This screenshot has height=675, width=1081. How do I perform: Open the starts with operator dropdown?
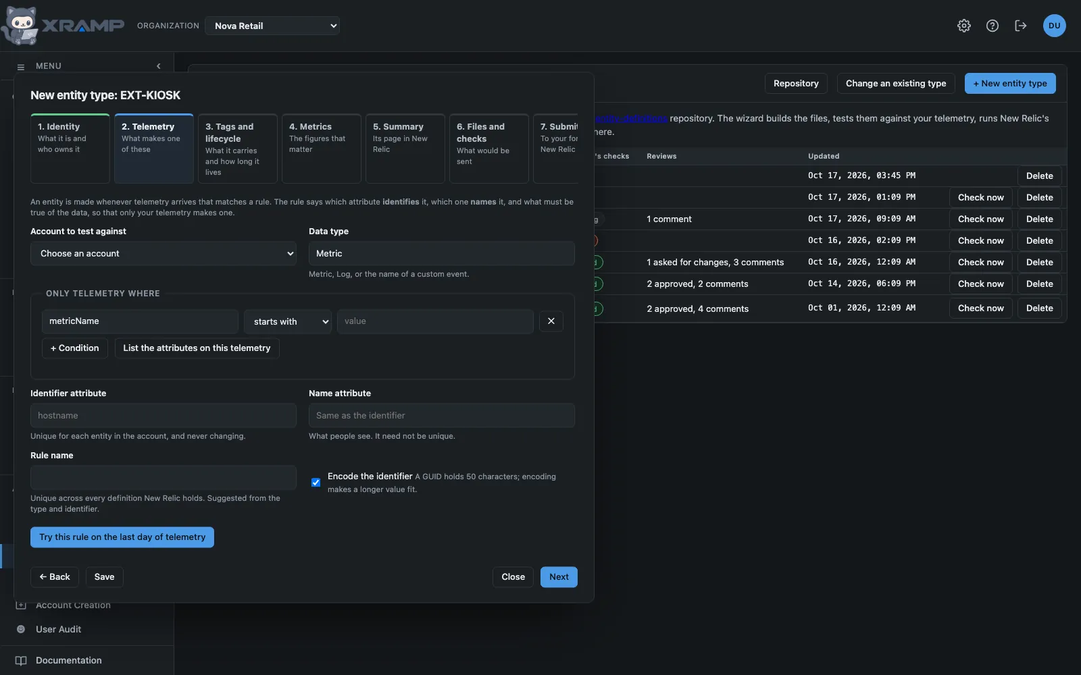tap(288, 321)
